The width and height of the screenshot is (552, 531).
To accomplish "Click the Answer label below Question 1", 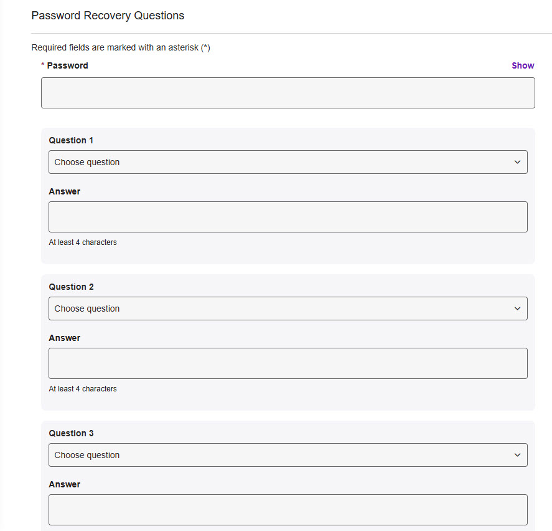I will click(x=65, y=191).
